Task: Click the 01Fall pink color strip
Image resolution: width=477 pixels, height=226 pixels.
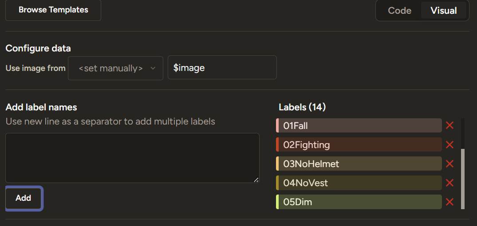Action: coord(277,125)
